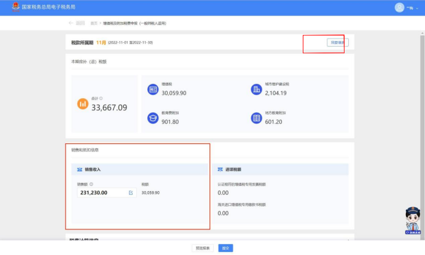Click the info icon beside 销售额 label

point(92,183)
